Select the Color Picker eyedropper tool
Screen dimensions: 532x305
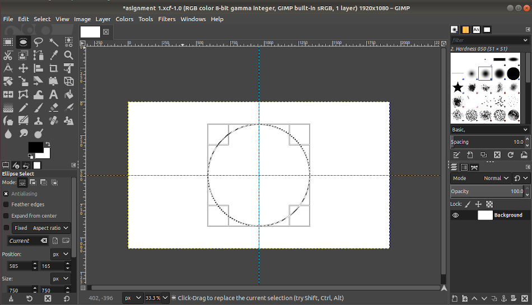[54, 55]
